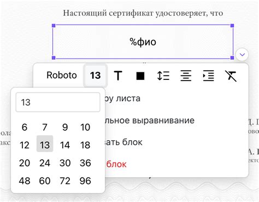Viewport: 259px width, 202px height.
Task: Select font size 36
Action: pos(85,163)
